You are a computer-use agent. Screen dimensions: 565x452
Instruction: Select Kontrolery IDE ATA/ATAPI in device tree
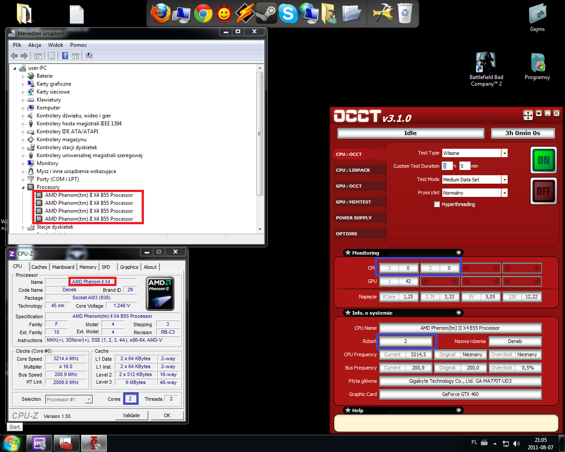68,132
